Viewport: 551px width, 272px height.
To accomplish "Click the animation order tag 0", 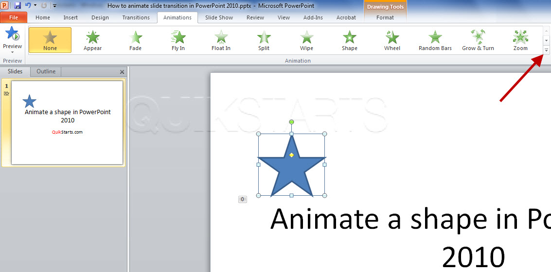I will [x=243, y=199].
